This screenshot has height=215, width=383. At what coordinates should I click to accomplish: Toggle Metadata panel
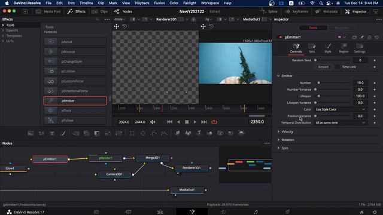tap(327, 11)
